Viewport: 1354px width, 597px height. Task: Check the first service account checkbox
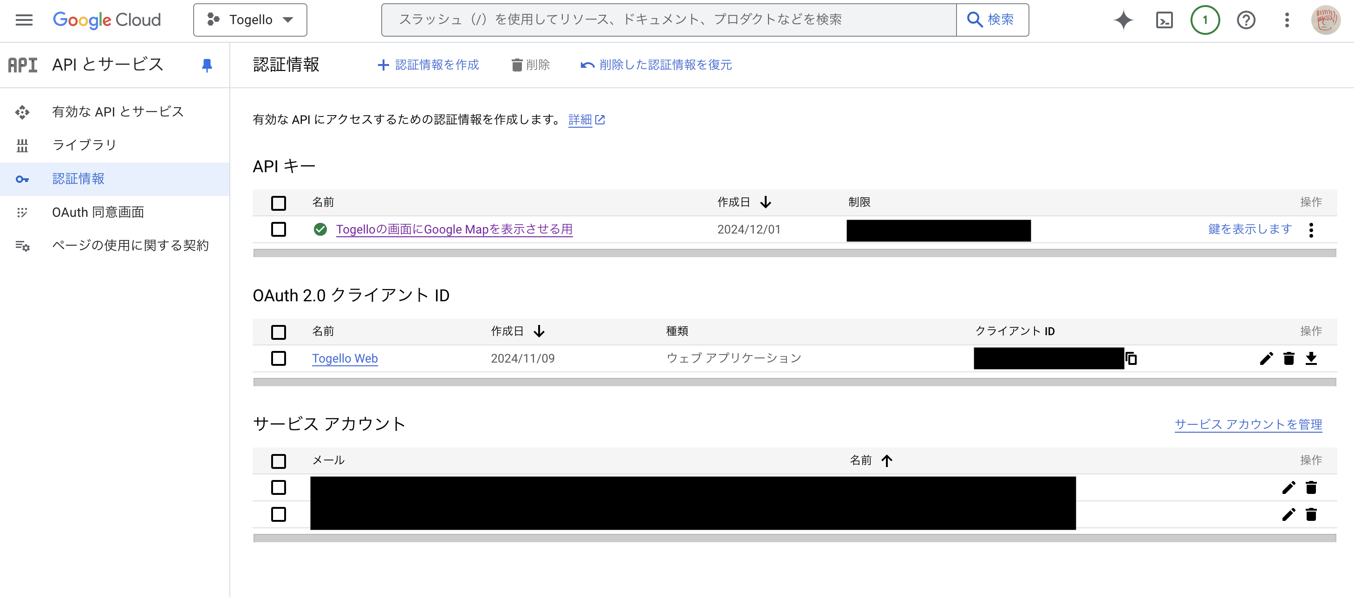click(x=279, y=488)
